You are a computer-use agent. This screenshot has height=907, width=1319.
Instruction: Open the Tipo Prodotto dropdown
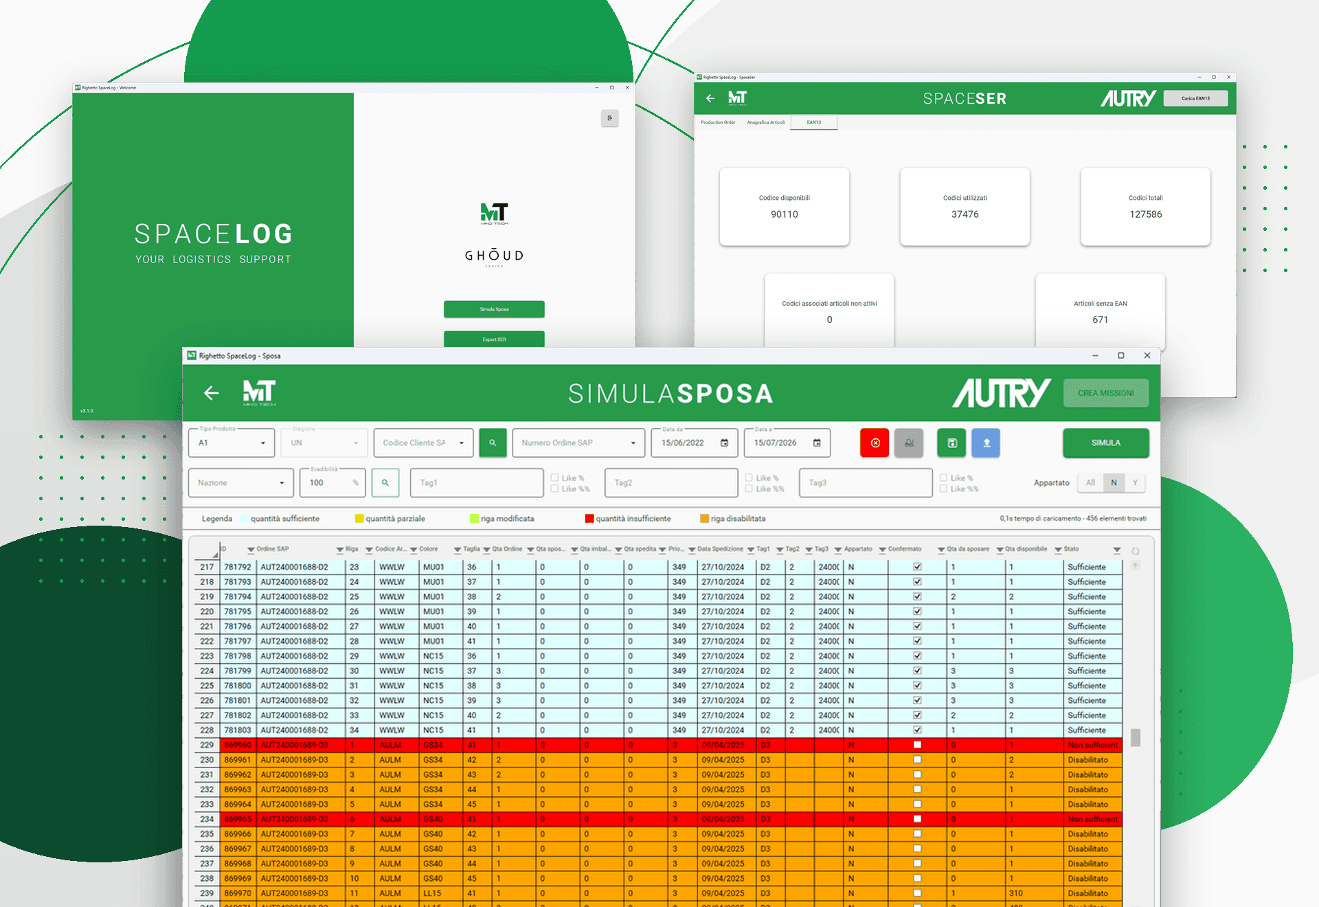232,443
